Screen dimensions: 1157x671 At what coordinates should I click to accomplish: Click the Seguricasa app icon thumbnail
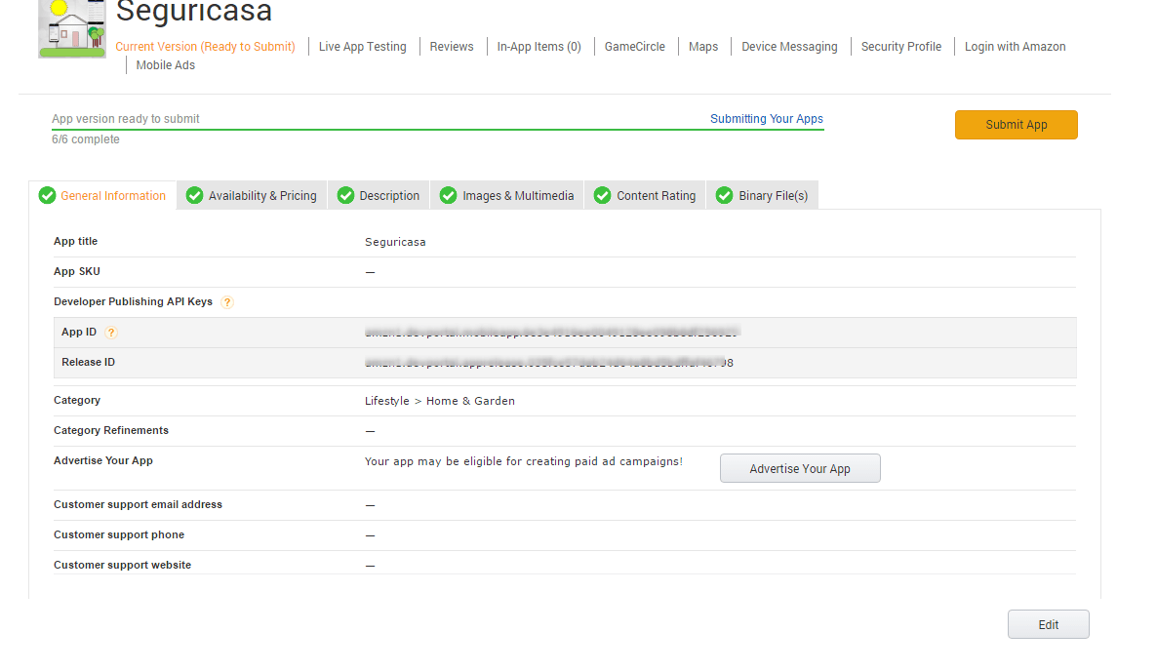(x=72, y=28)
